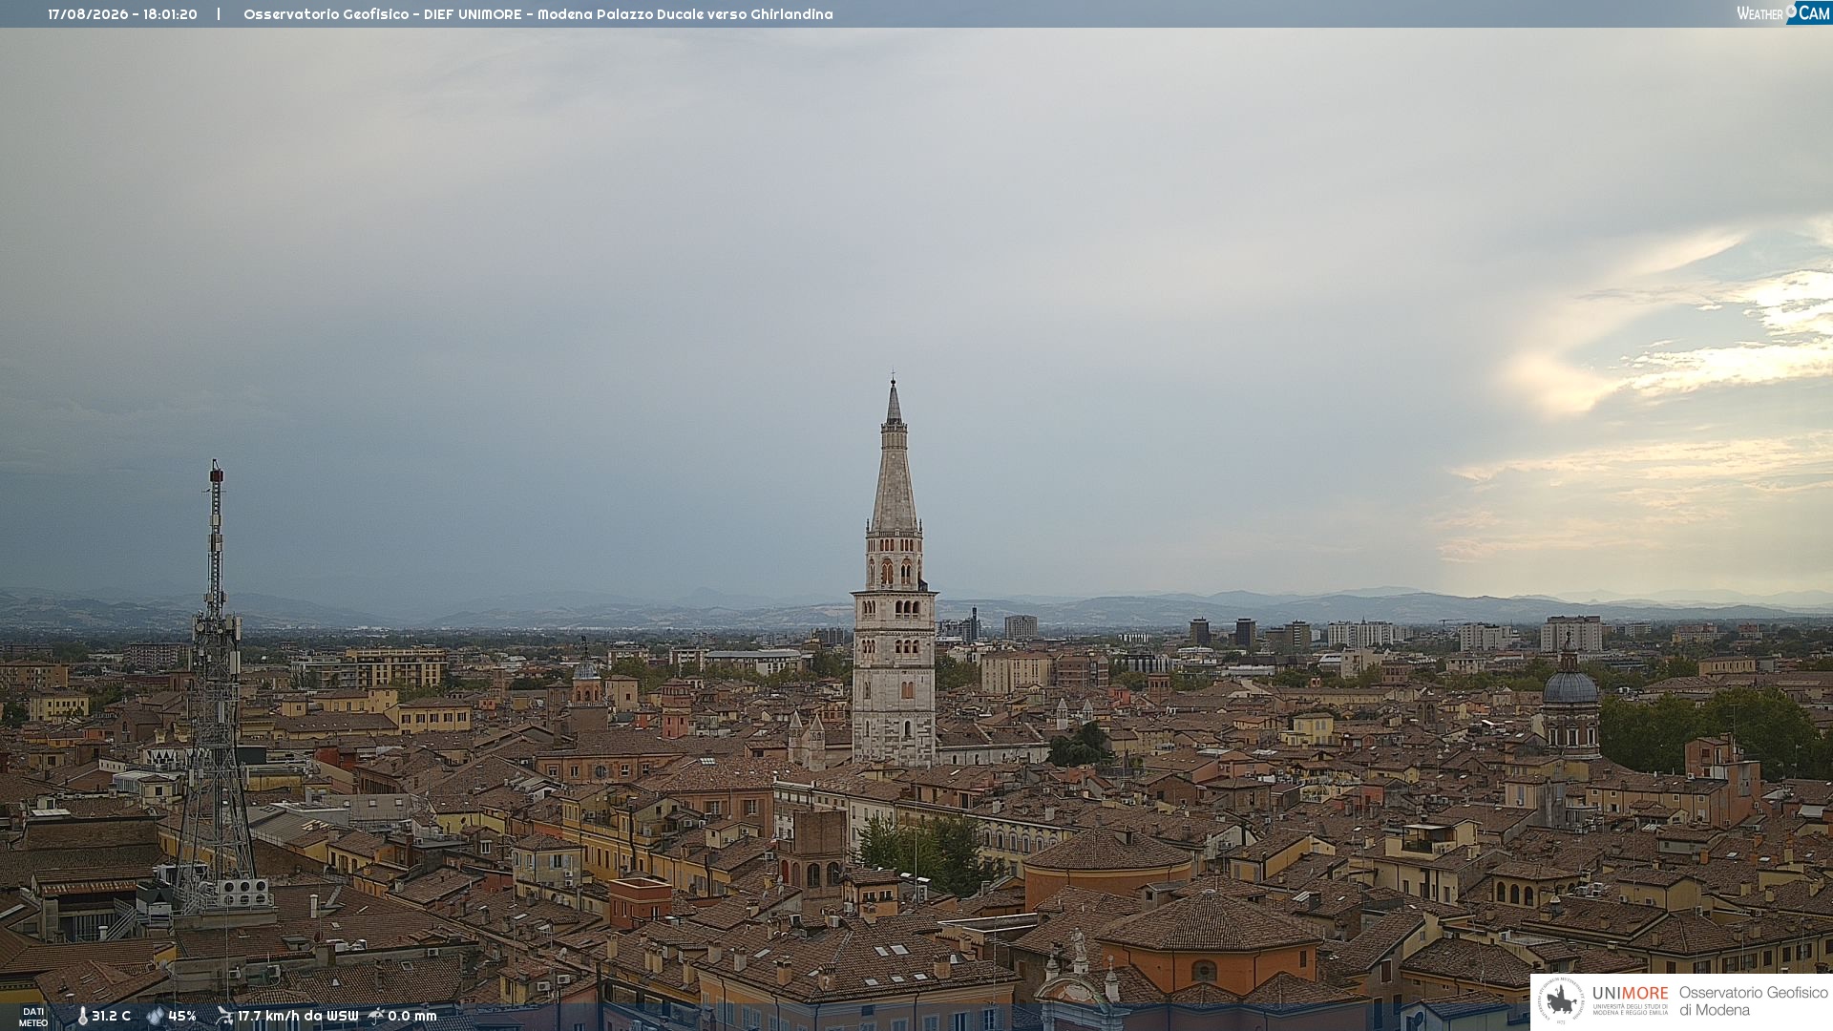The height and width of the screenshot is (1031, 1833).
Task: Click the UNIMORE round seal emblem
Action: [x=1561, y=1000]
